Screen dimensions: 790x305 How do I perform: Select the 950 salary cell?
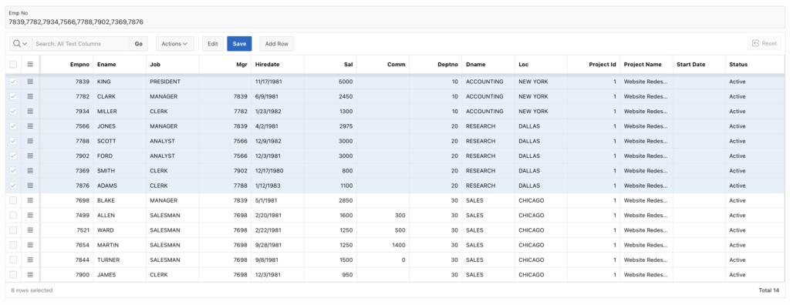coord(330,275)
